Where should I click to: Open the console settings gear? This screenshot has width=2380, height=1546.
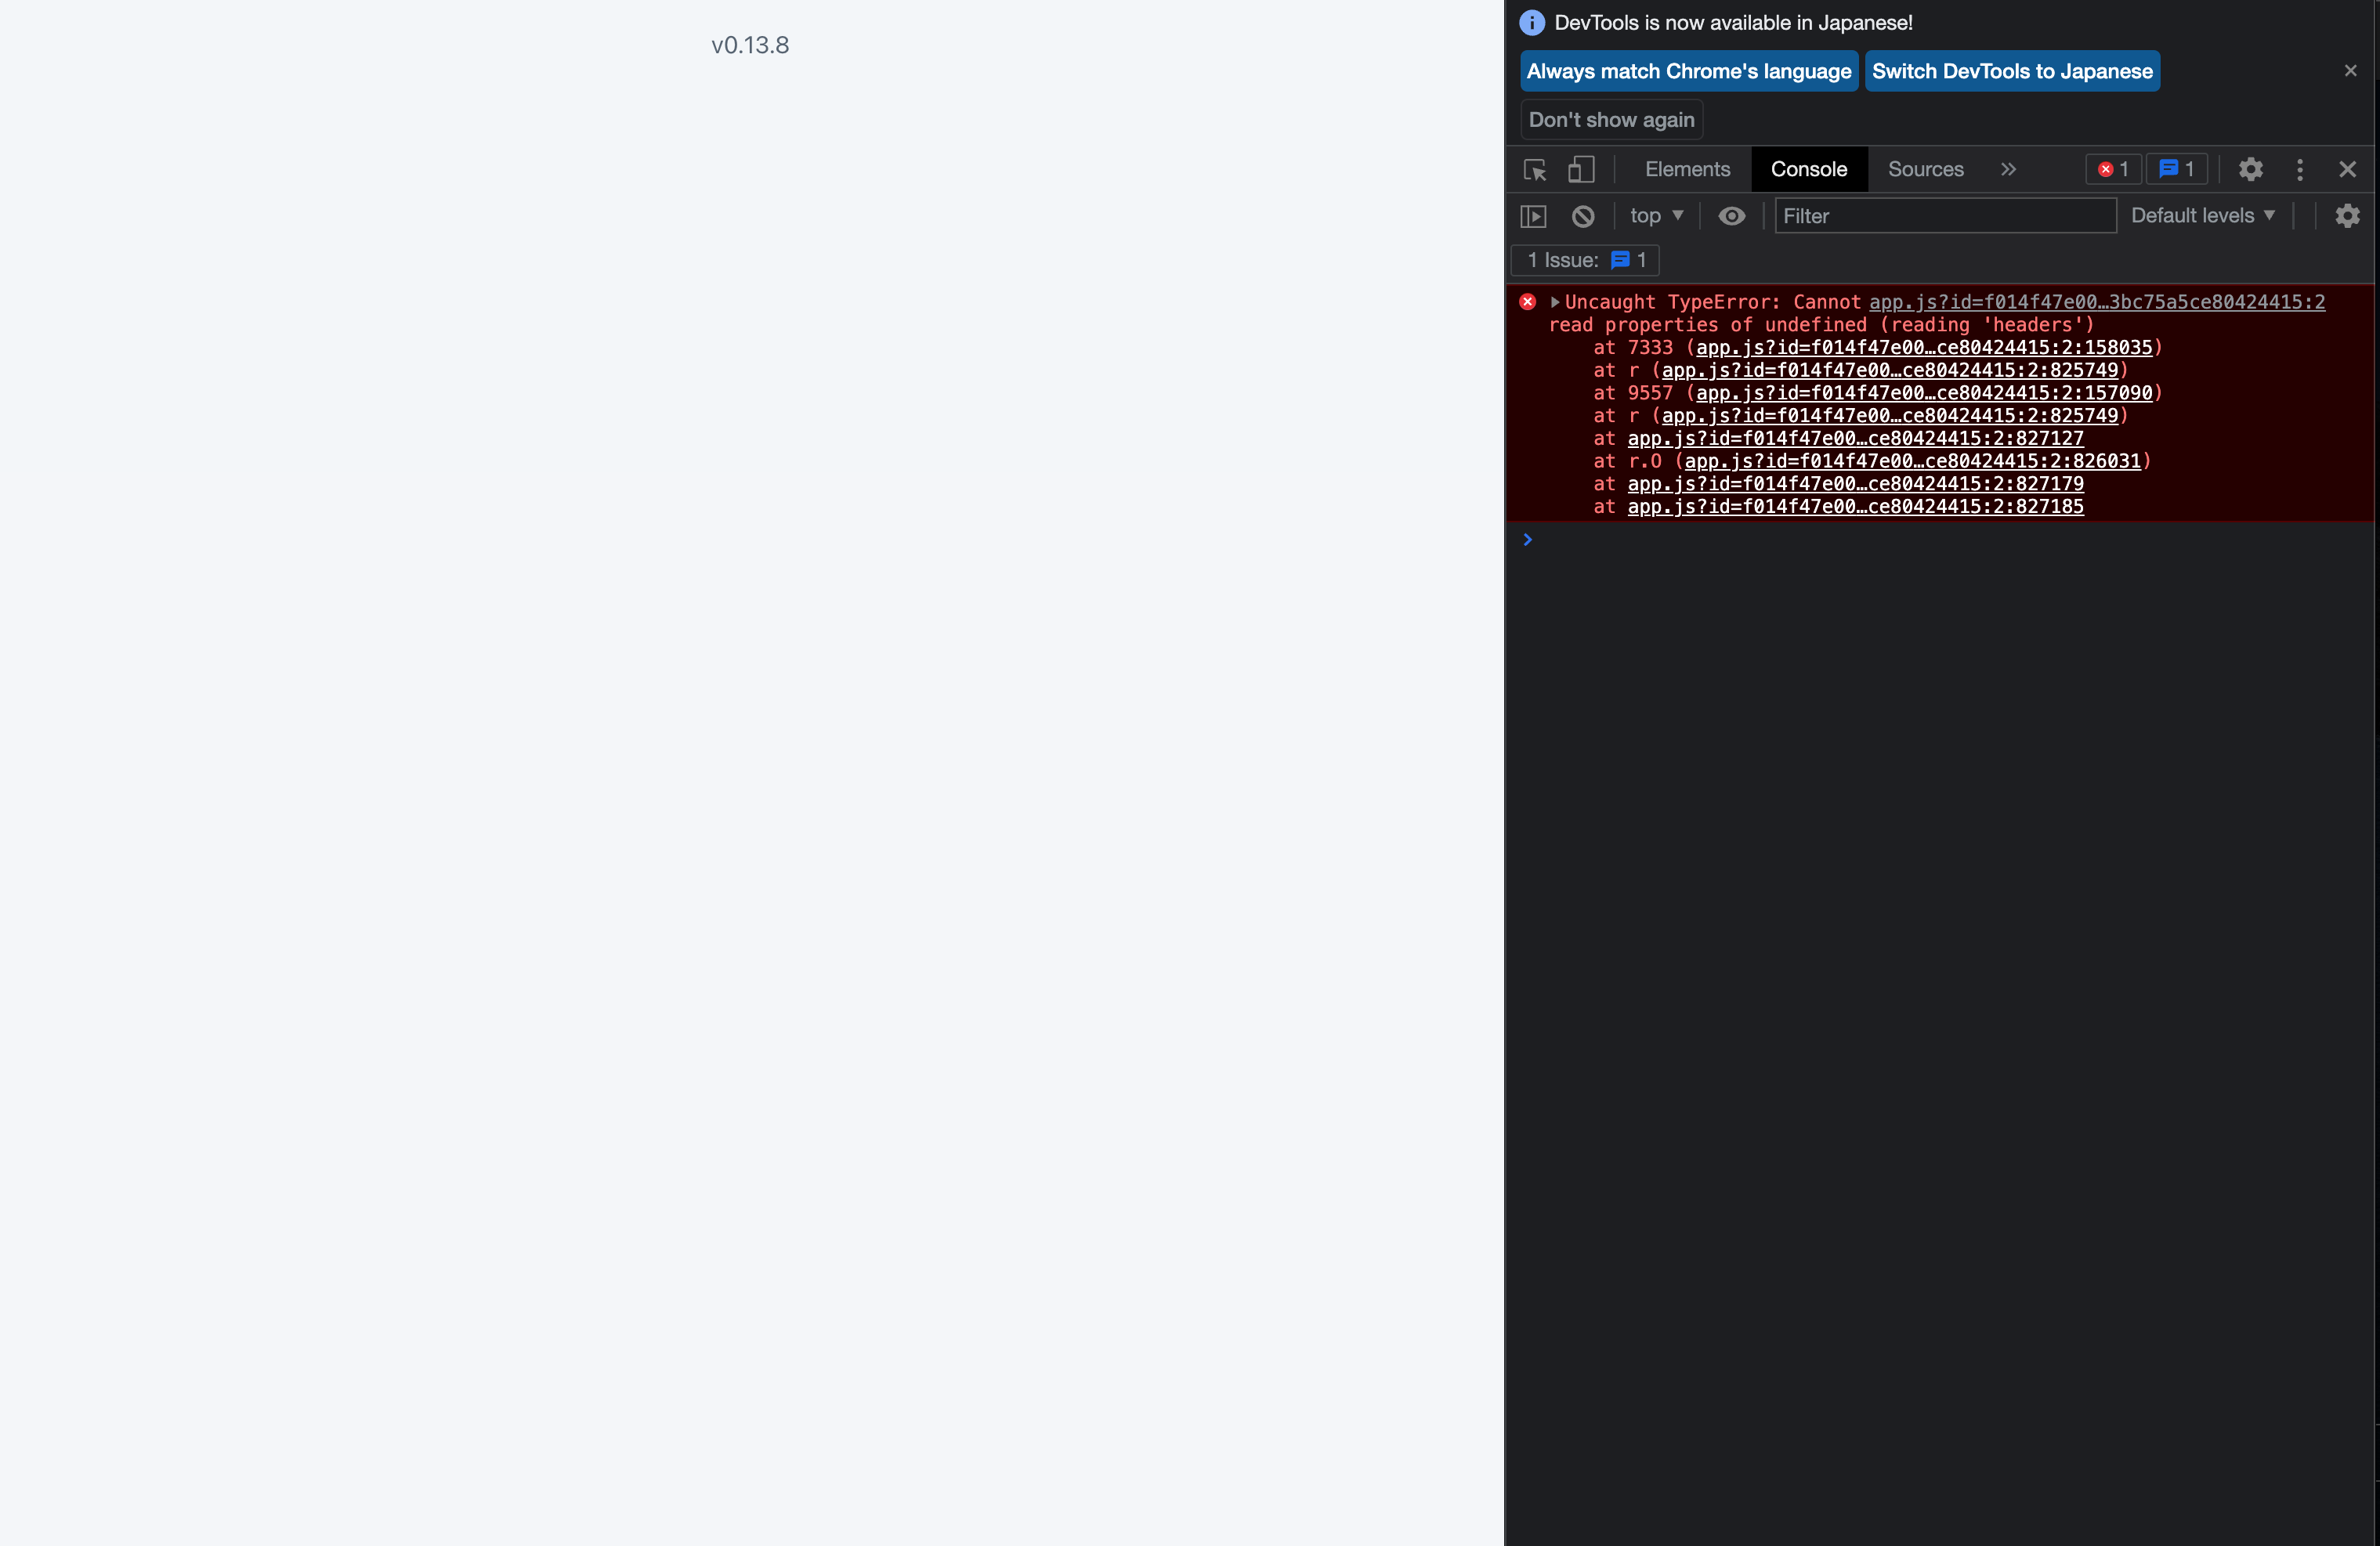[x=2348, y=216]
